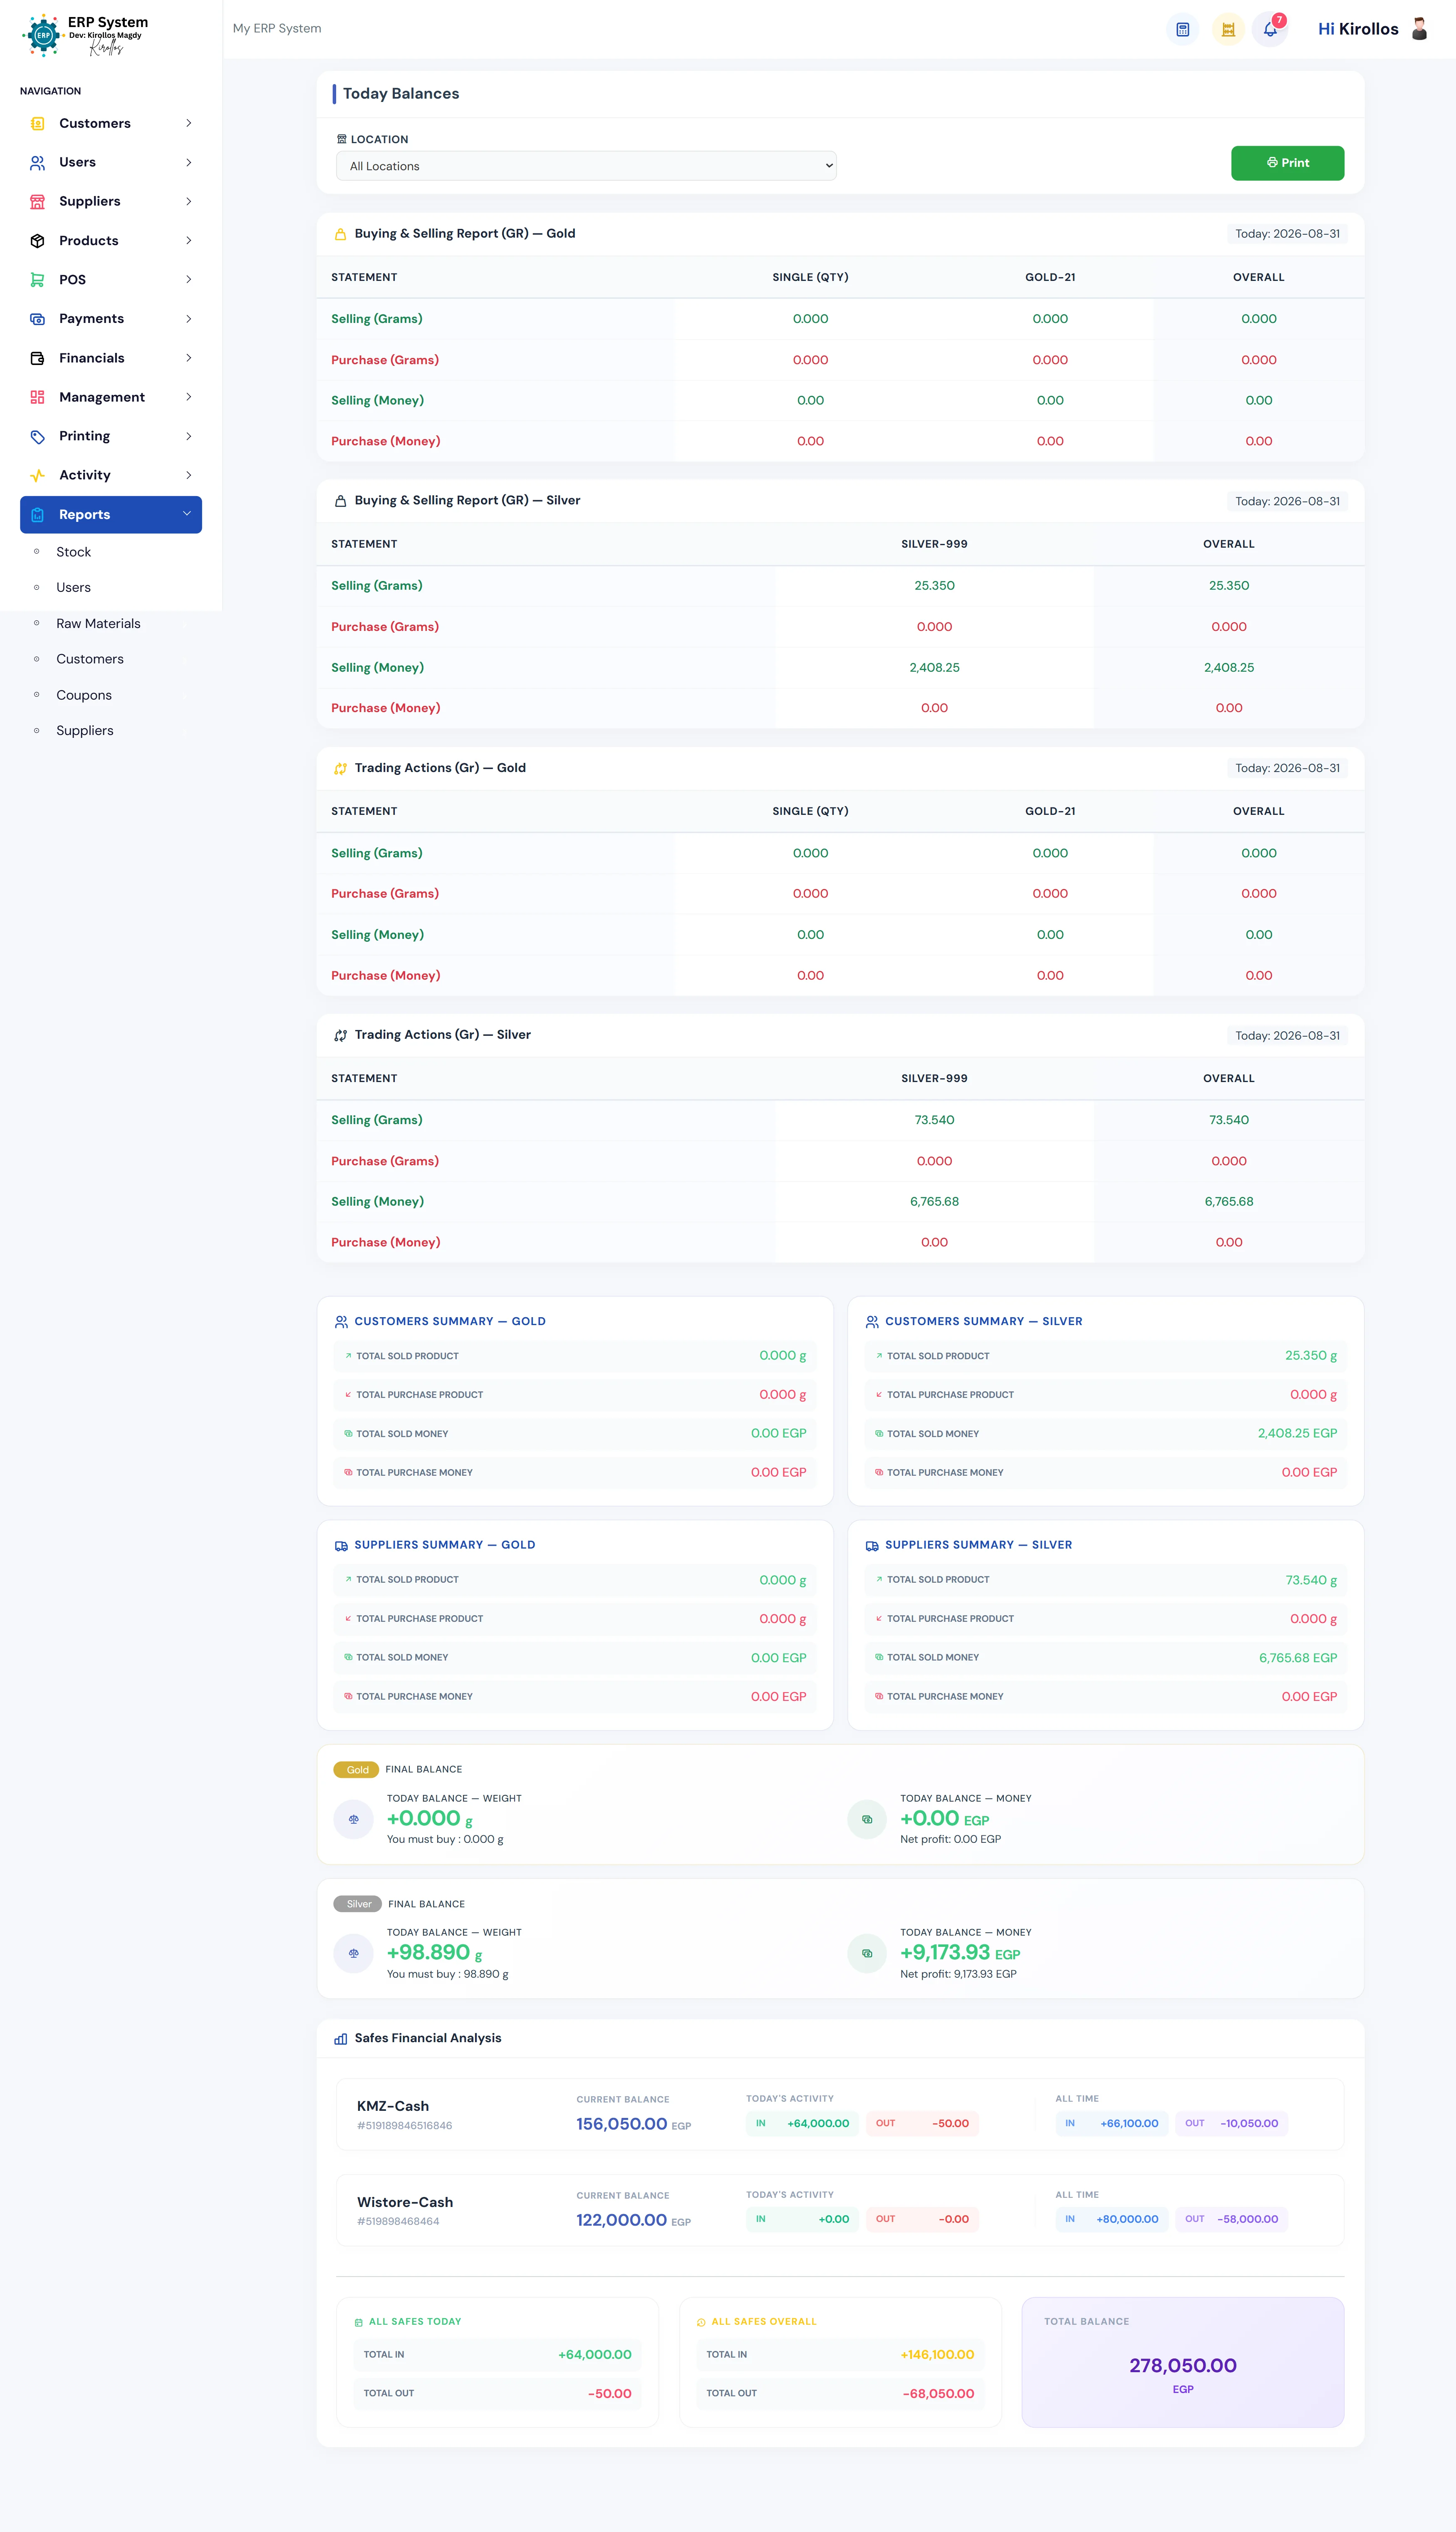Open Suppliers report submenu item
The image size is (1456, 2532).
click(85, 731)
